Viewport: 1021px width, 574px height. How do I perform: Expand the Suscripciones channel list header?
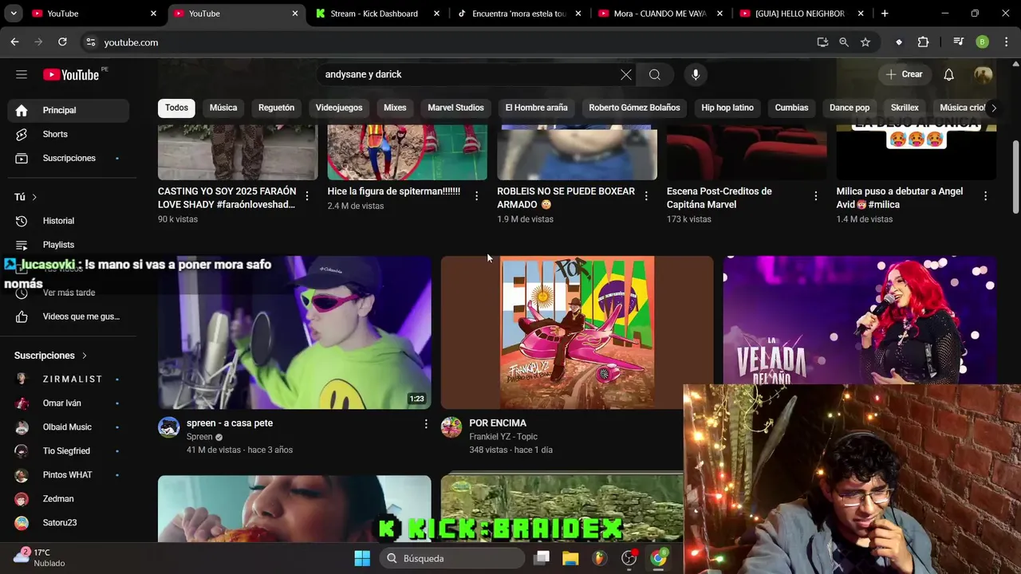pos(50,356)
